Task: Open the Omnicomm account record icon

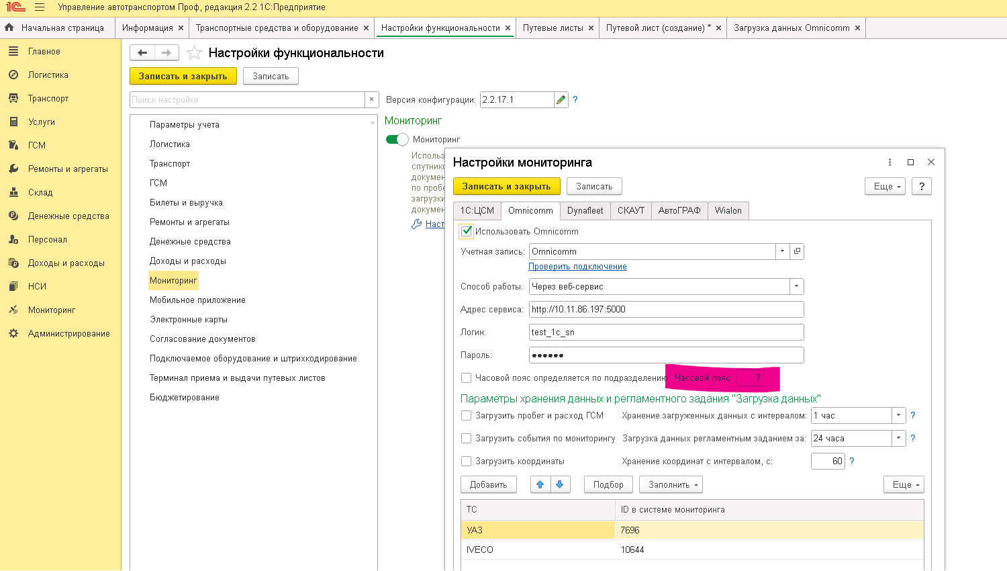Action: 797,251
